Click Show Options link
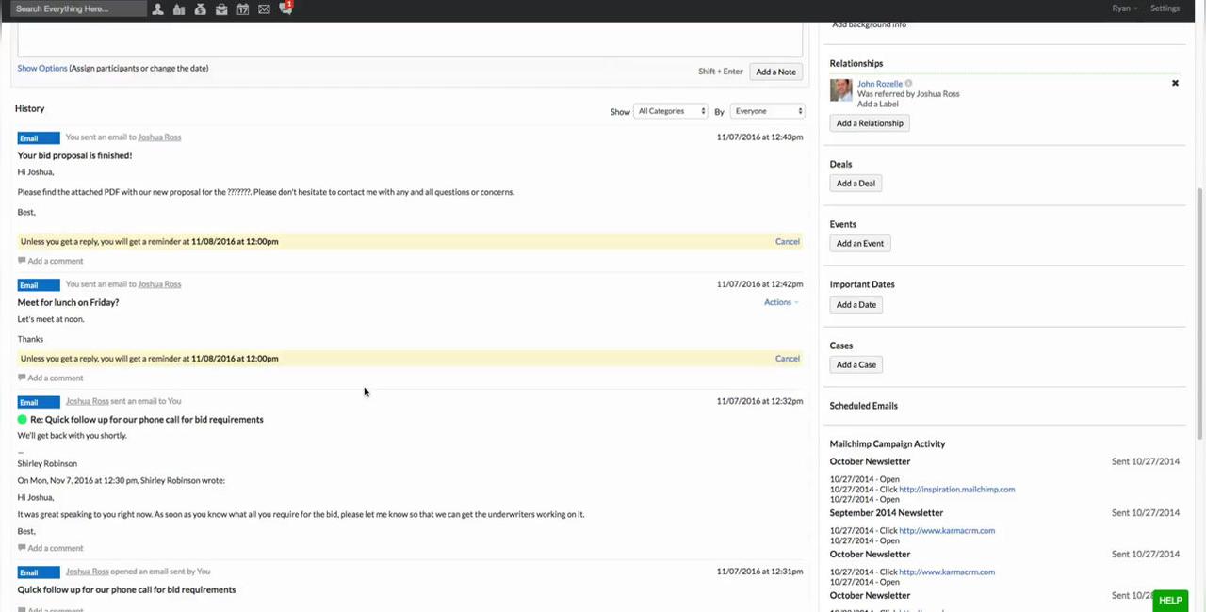Image resolution: width=1206 pixels, height=612 pixels. (42, 68)
